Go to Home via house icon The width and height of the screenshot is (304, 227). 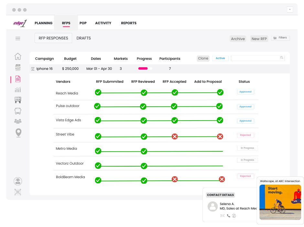(x=18, y=56)
